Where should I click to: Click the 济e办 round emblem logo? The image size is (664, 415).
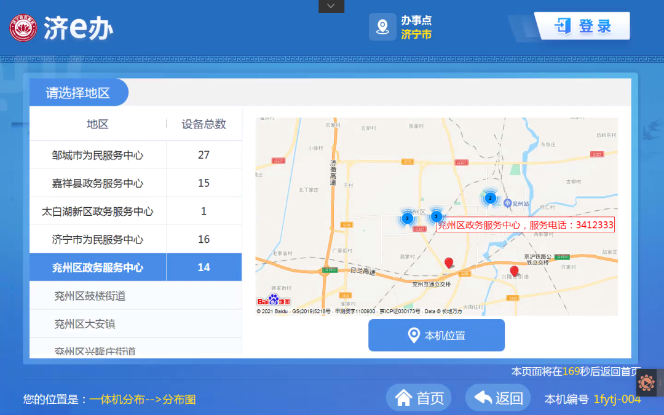pos(23,28)
